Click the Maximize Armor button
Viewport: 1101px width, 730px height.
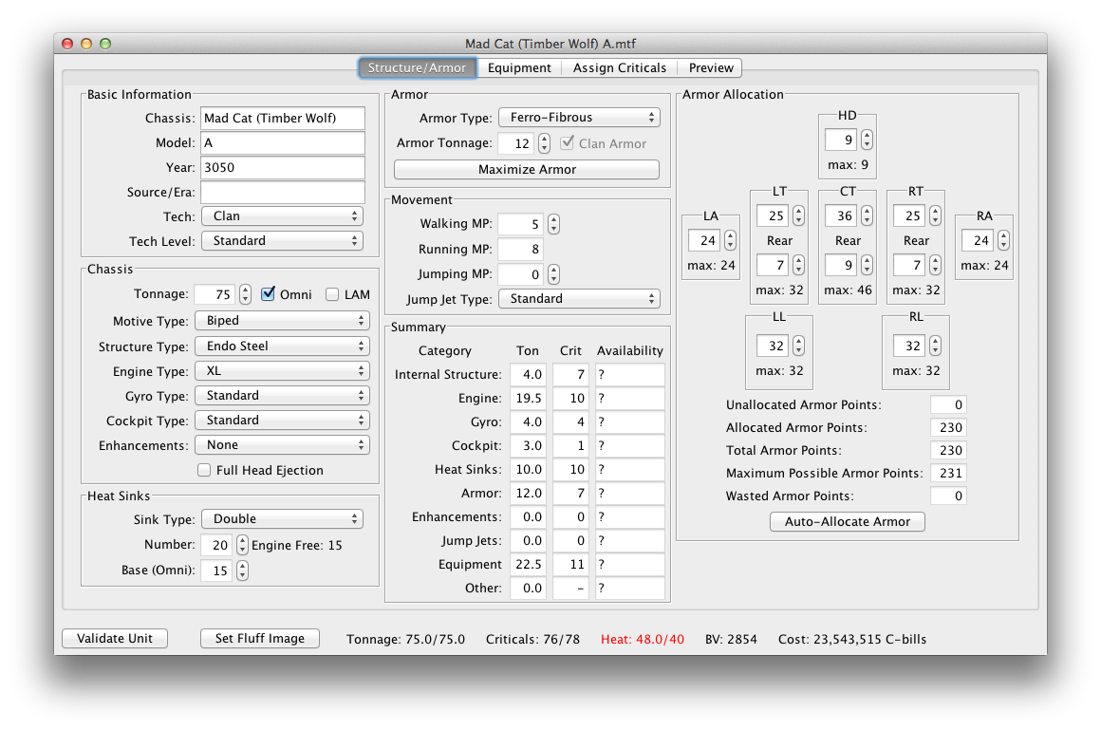click(527, 169)
